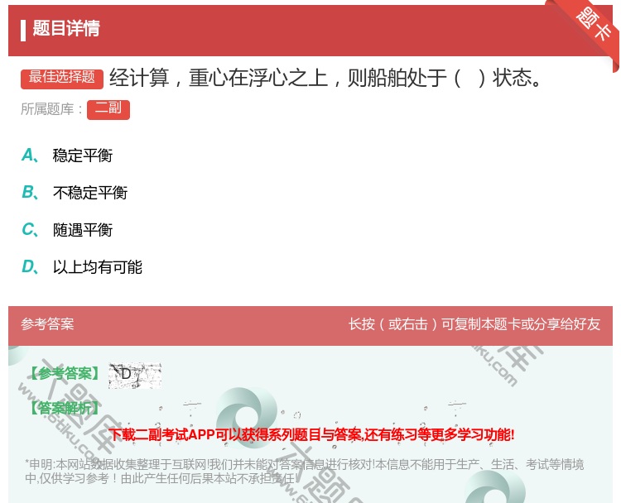
Task: Click the question text 经计算，重心在浮心之上
Action: (x=219, y=78)
